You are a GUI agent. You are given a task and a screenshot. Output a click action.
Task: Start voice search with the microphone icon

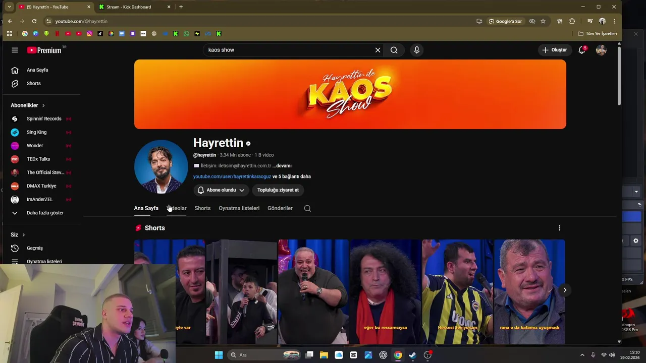pos(416,50)
